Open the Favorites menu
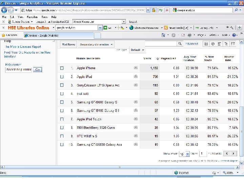Viewport: 244px width, 183px height. (32, 17)
